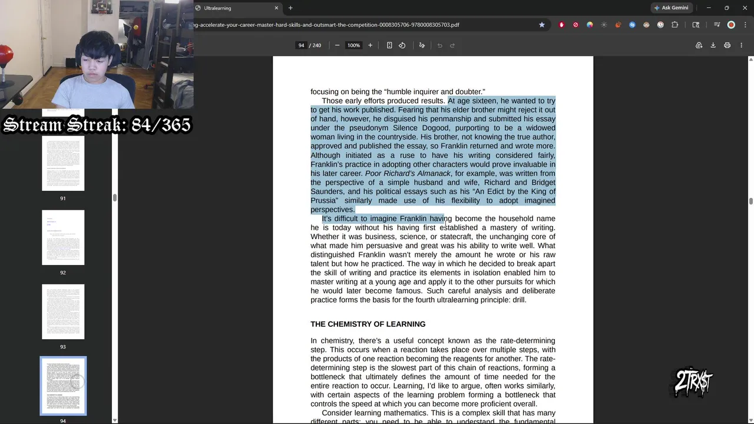Viewport: 754px width, 424px height.
Task: Open the blue Shazam extension
Action: [x=632, y=25]
